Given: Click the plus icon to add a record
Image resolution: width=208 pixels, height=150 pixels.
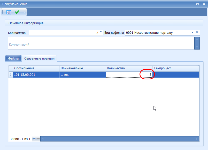Looking at the screenshot, I should pos(34,139).
